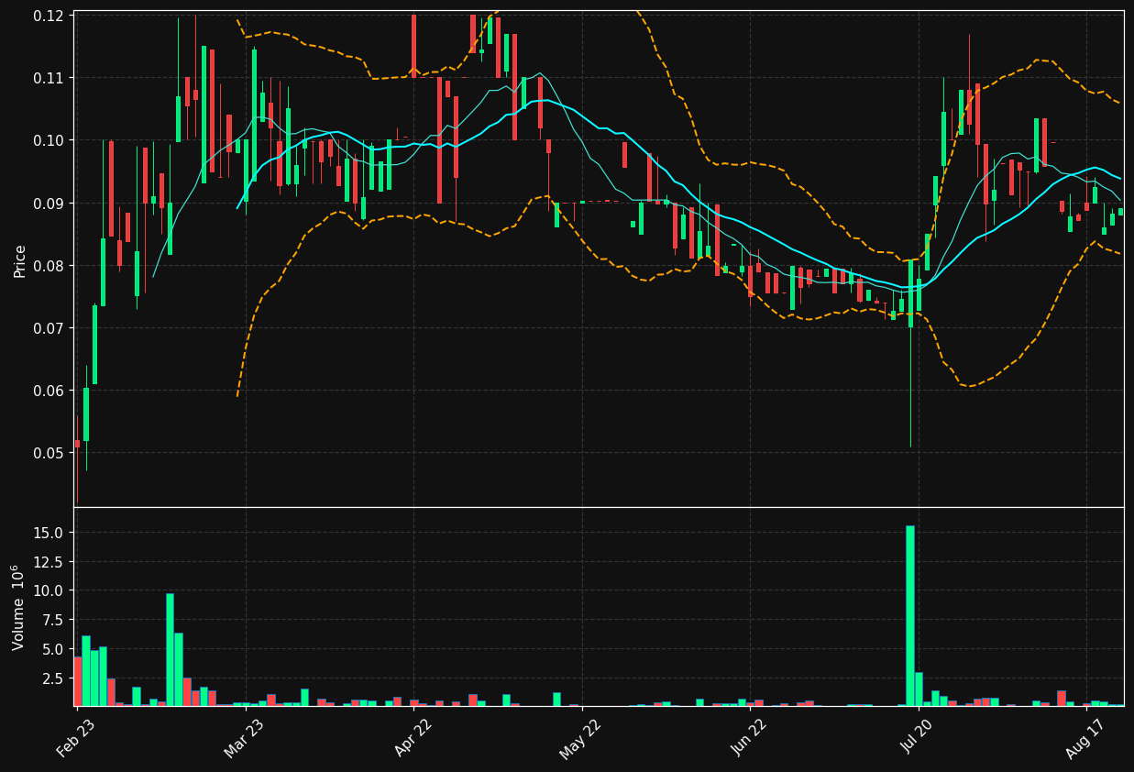Click the 0.07 price axis tick

coord(49,328)
